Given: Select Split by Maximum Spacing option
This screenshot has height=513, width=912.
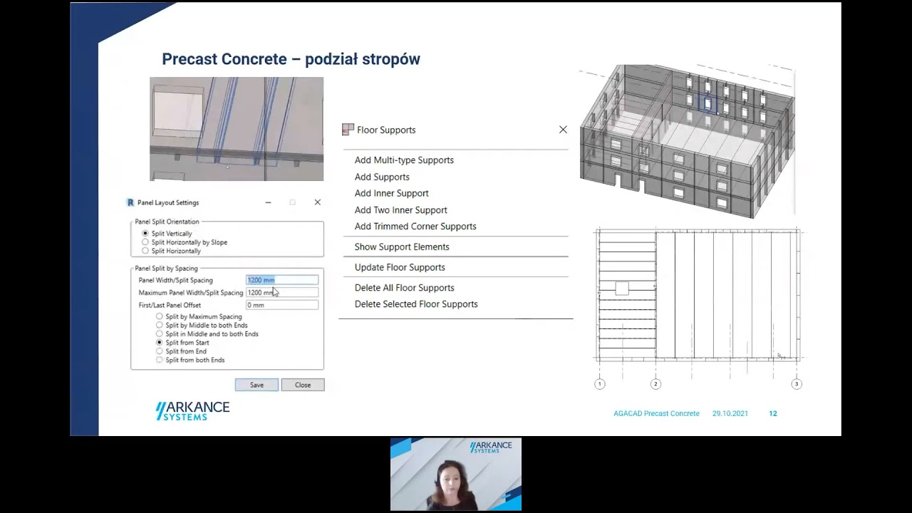Looking at the screenshot, I should pos(160,316).
